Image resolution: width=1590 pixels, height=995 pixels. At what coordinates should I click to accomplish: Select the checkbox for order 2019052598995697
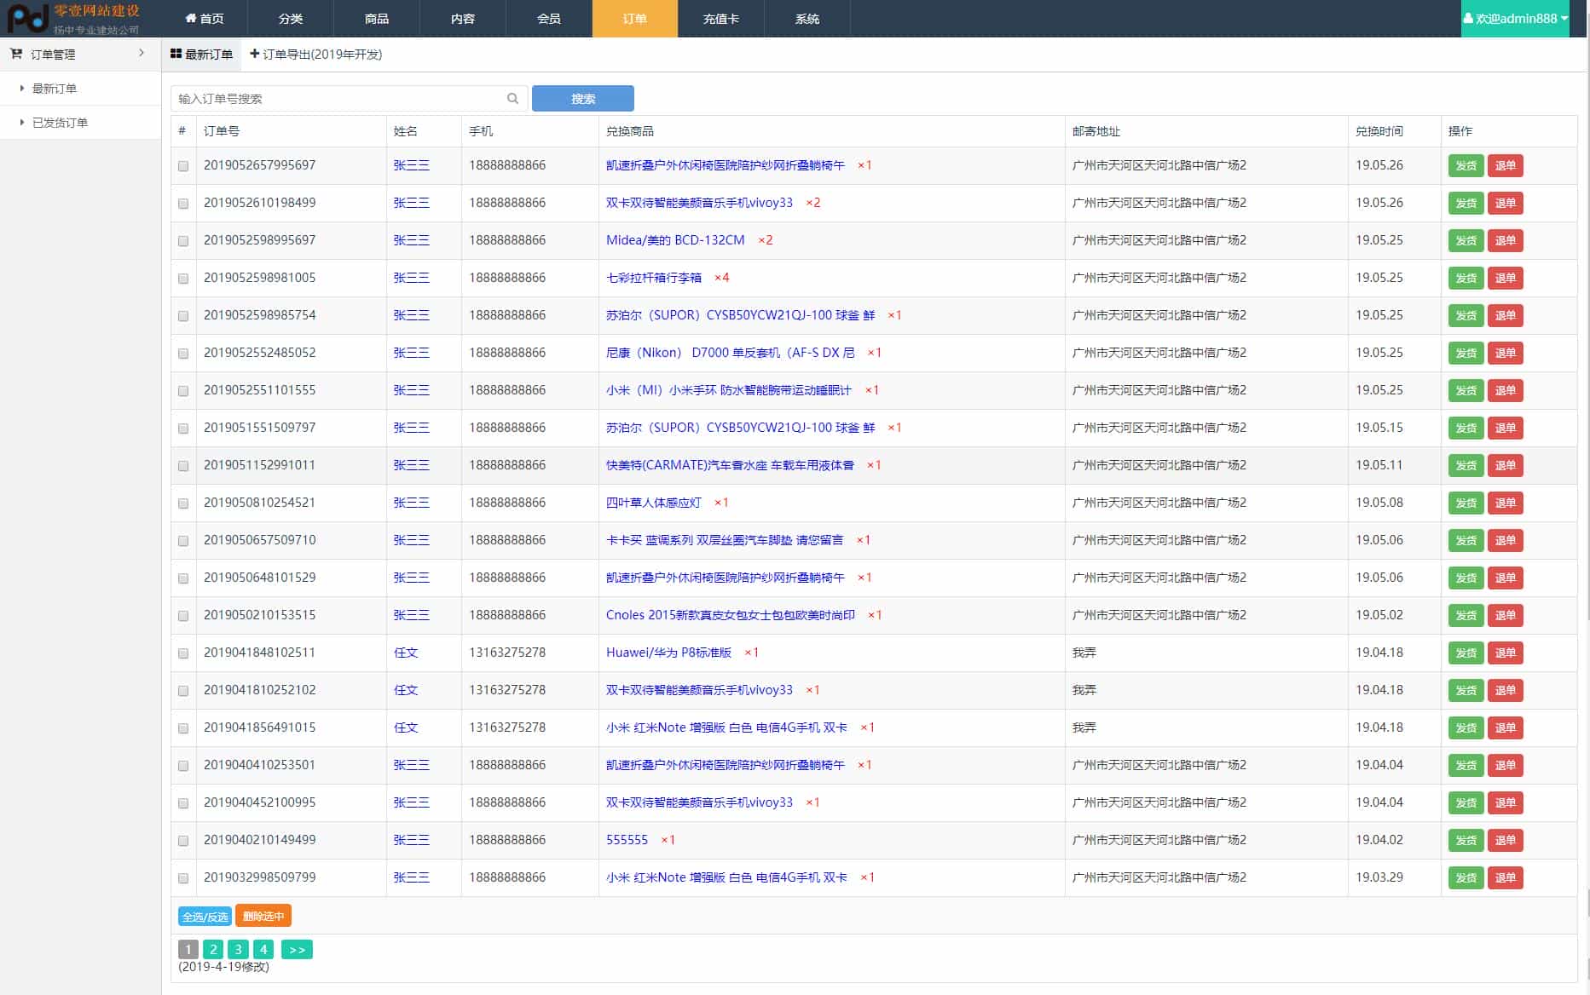pos(183,241)
